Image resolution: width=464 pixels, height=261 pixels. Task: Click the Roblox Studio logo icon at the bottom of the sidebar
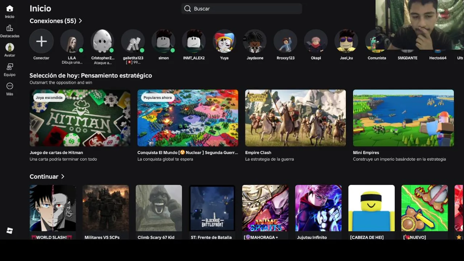[x=10, y=231]
